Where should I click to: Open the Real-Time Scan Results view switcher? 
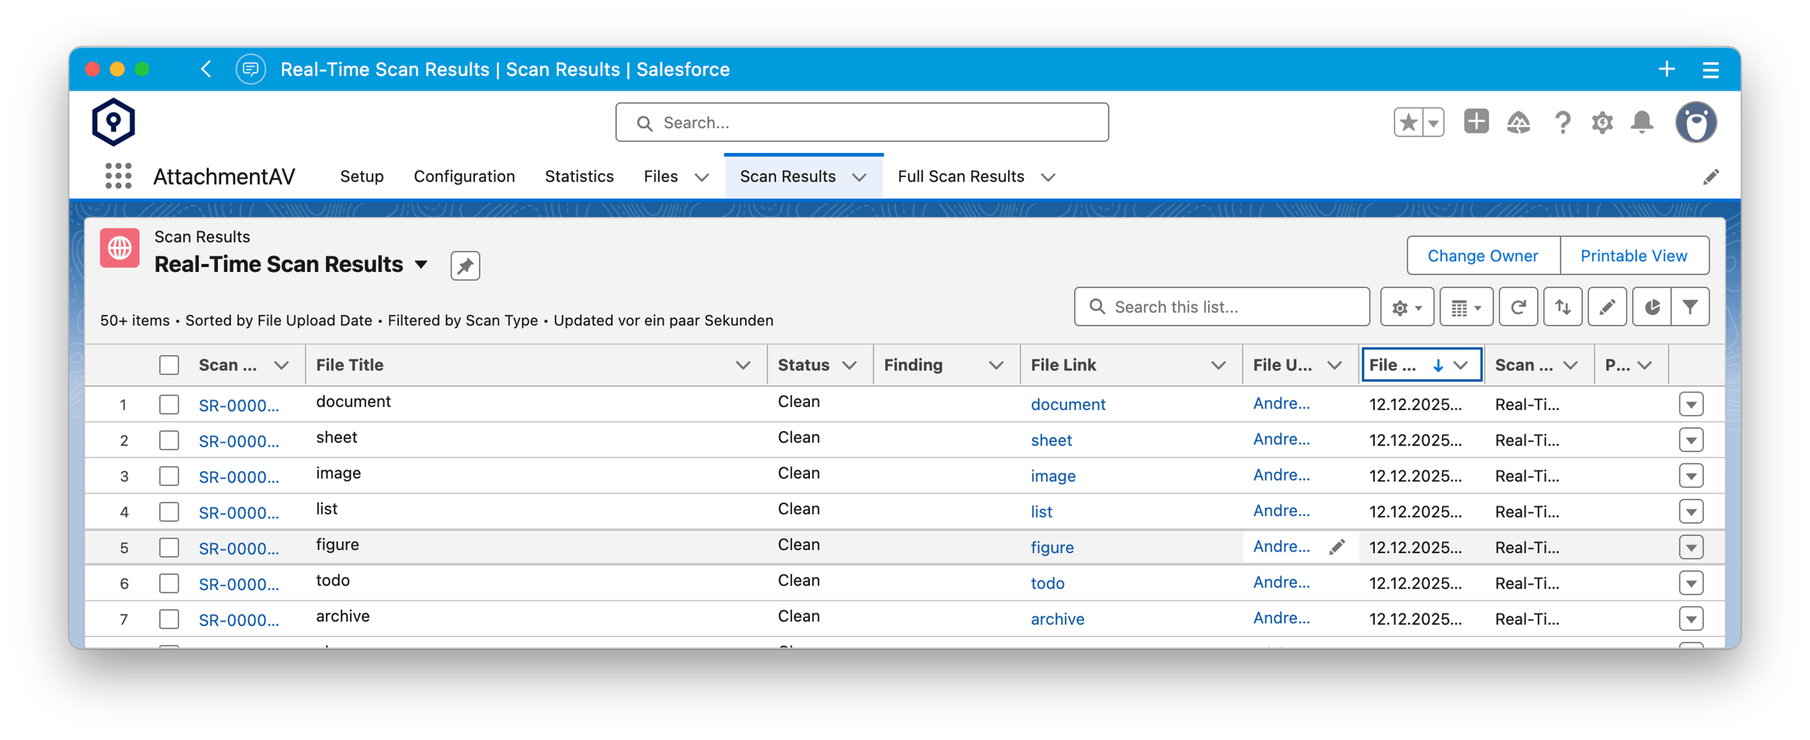(422, 265)
